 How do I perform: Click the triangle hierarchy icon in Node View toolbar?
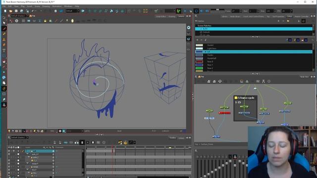[x=247, y=81]
